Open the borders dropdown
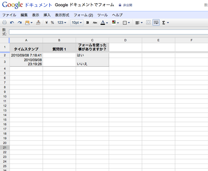208x171 pixels. coord(126,23)
